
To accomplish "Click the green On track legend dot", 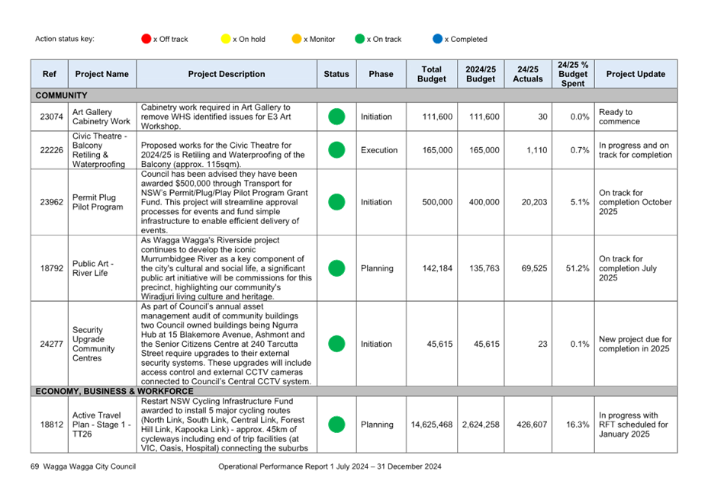I will pos(360,39).
